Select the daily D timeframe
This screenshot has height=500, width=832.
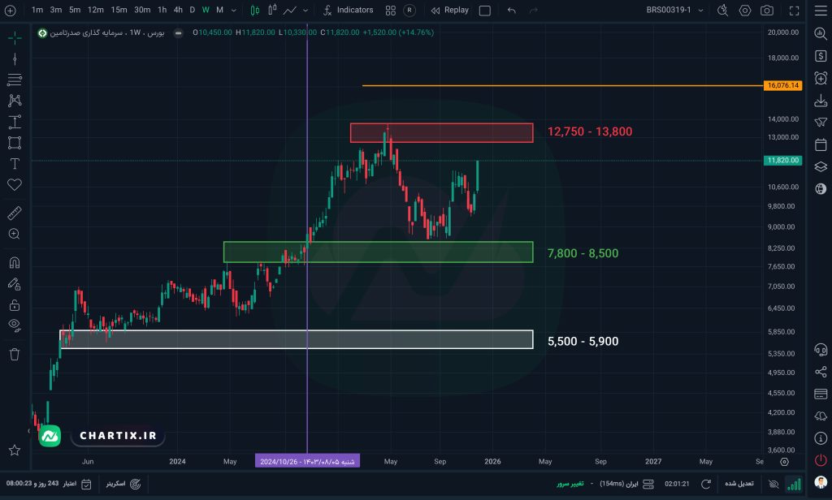click(x=192, y=11)
